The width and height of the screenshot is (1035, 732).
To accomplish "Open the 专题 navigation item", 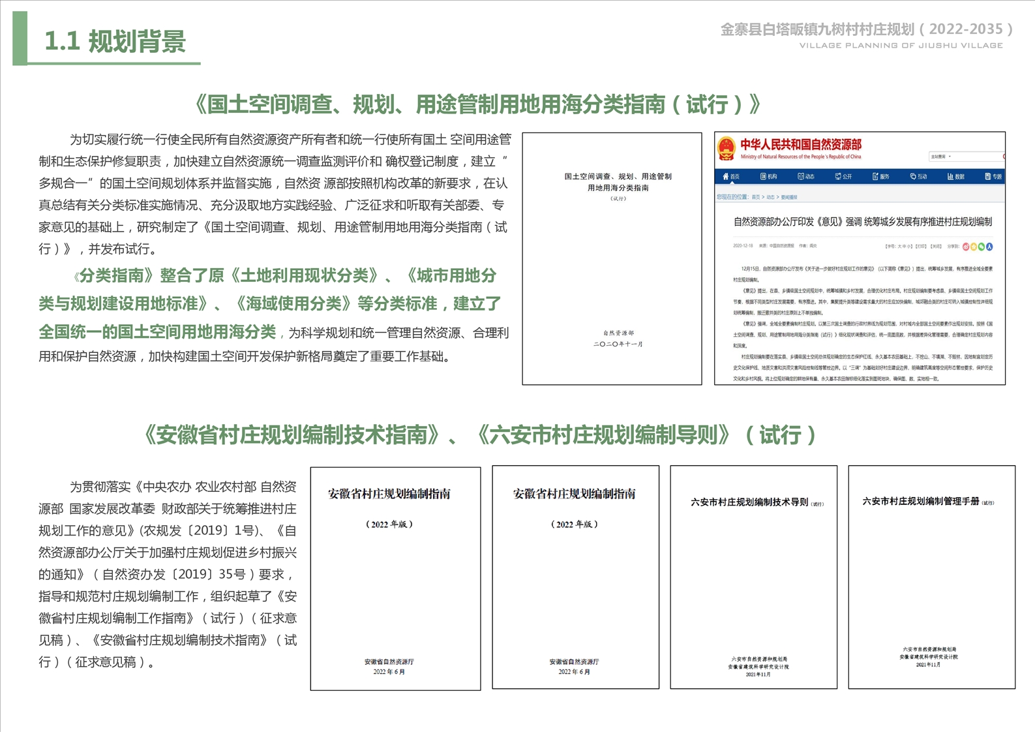I will [x=993, y=177].
